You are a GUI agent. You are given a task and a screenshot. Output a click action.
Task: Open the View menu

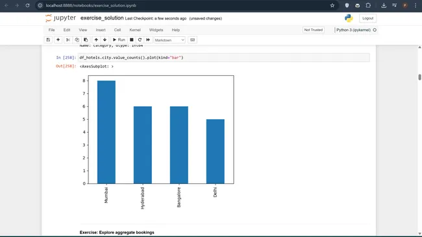pyautogui.click(x=83, y=30)
